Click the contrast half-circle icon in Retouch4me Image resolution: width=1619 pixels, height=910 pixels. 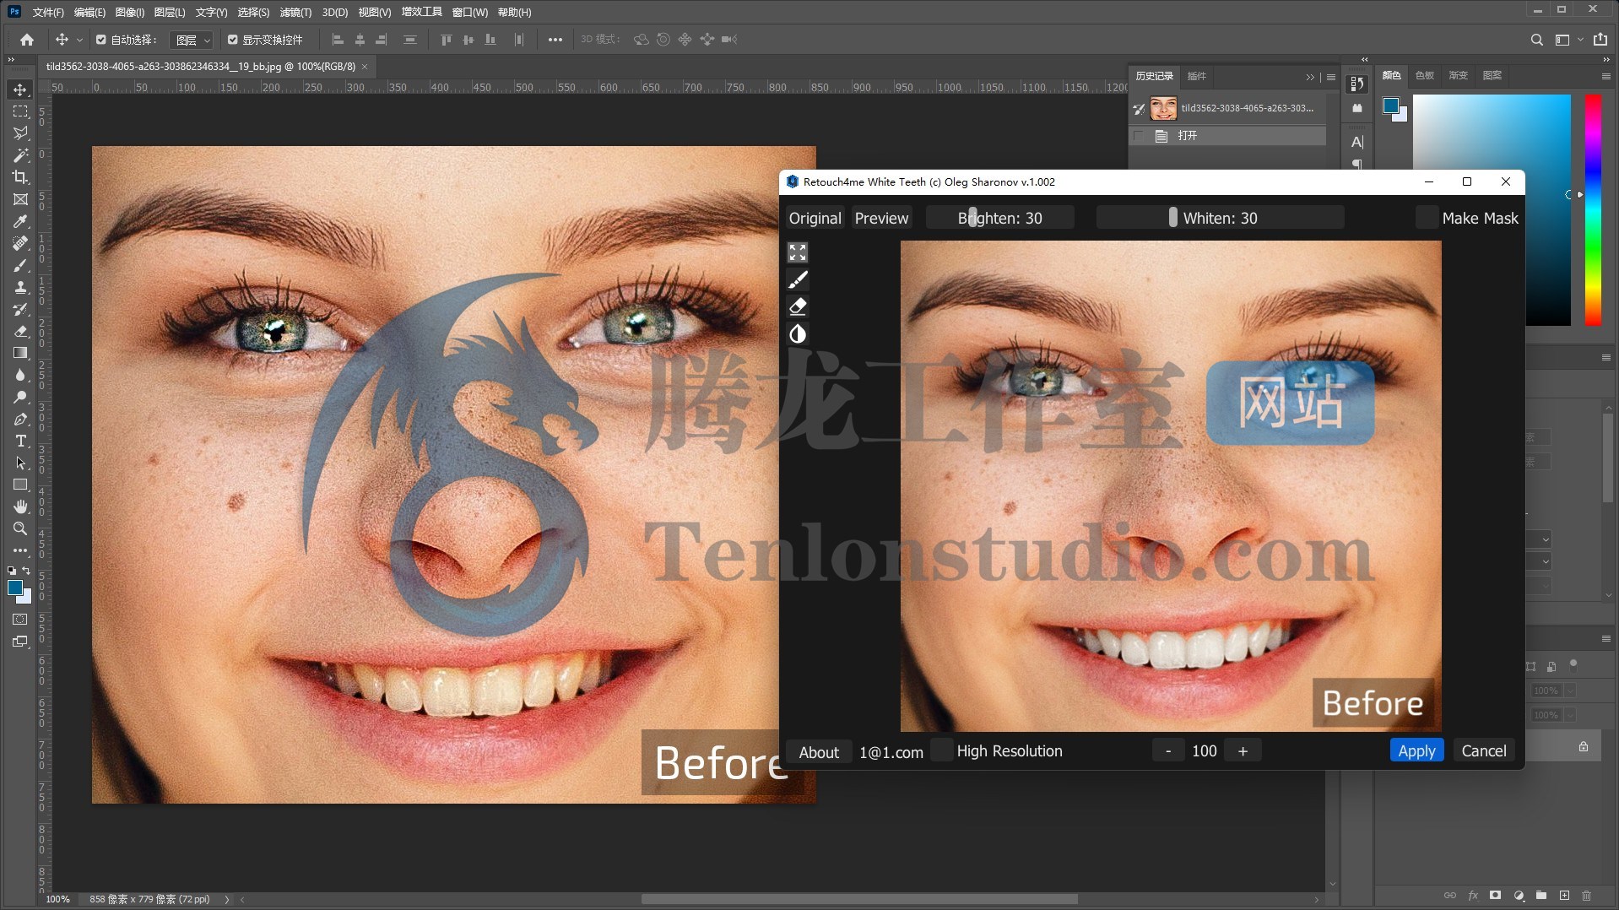coord(798,334)
